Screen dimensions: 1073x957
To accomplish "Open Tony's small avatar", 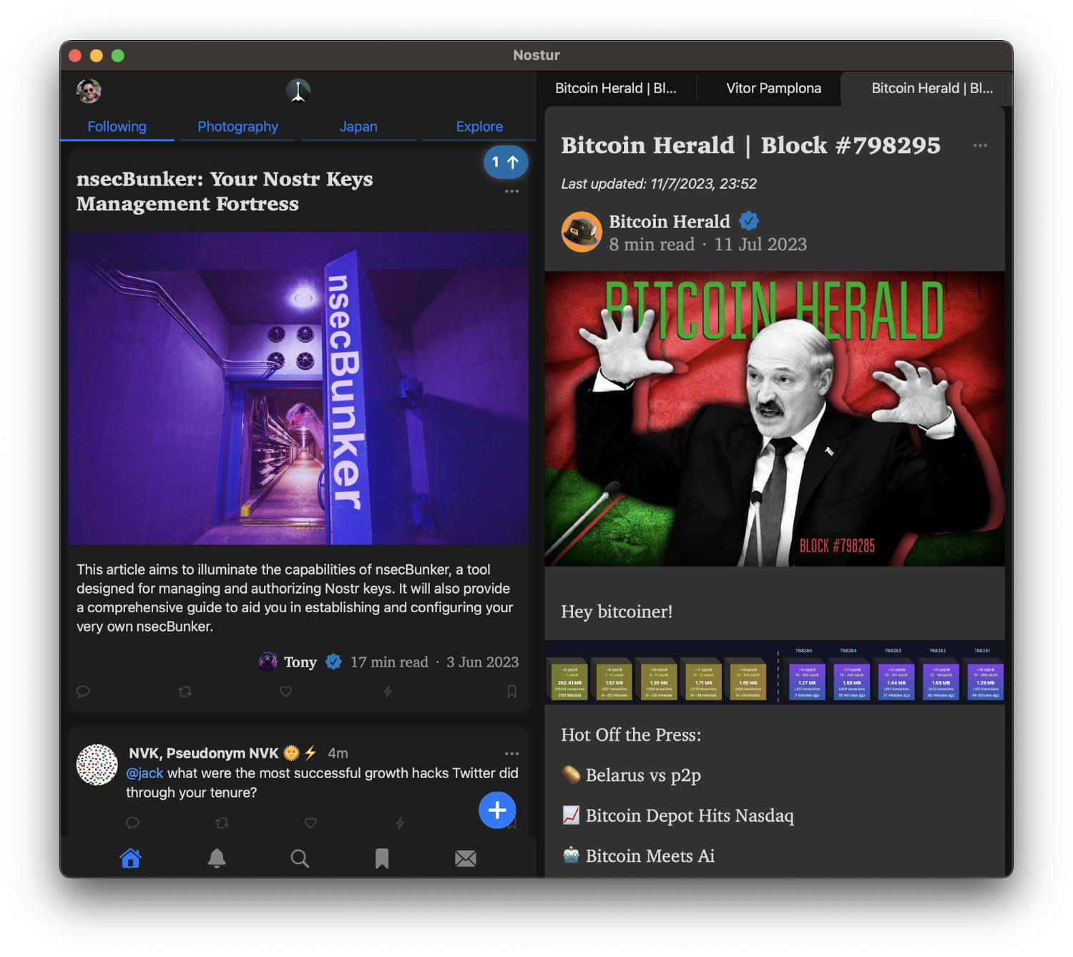I will tap(268, 662).
